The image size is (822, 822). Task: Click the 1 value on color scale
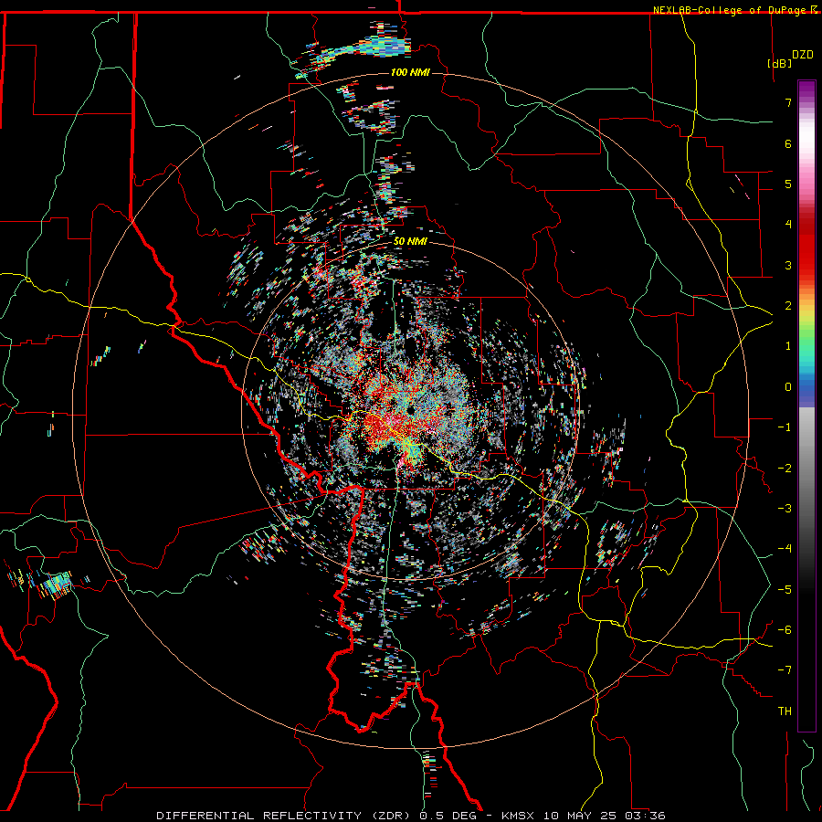coord(788,346)
